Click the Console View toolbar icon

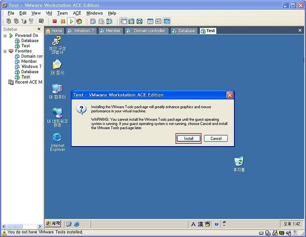tap(167, 21)
